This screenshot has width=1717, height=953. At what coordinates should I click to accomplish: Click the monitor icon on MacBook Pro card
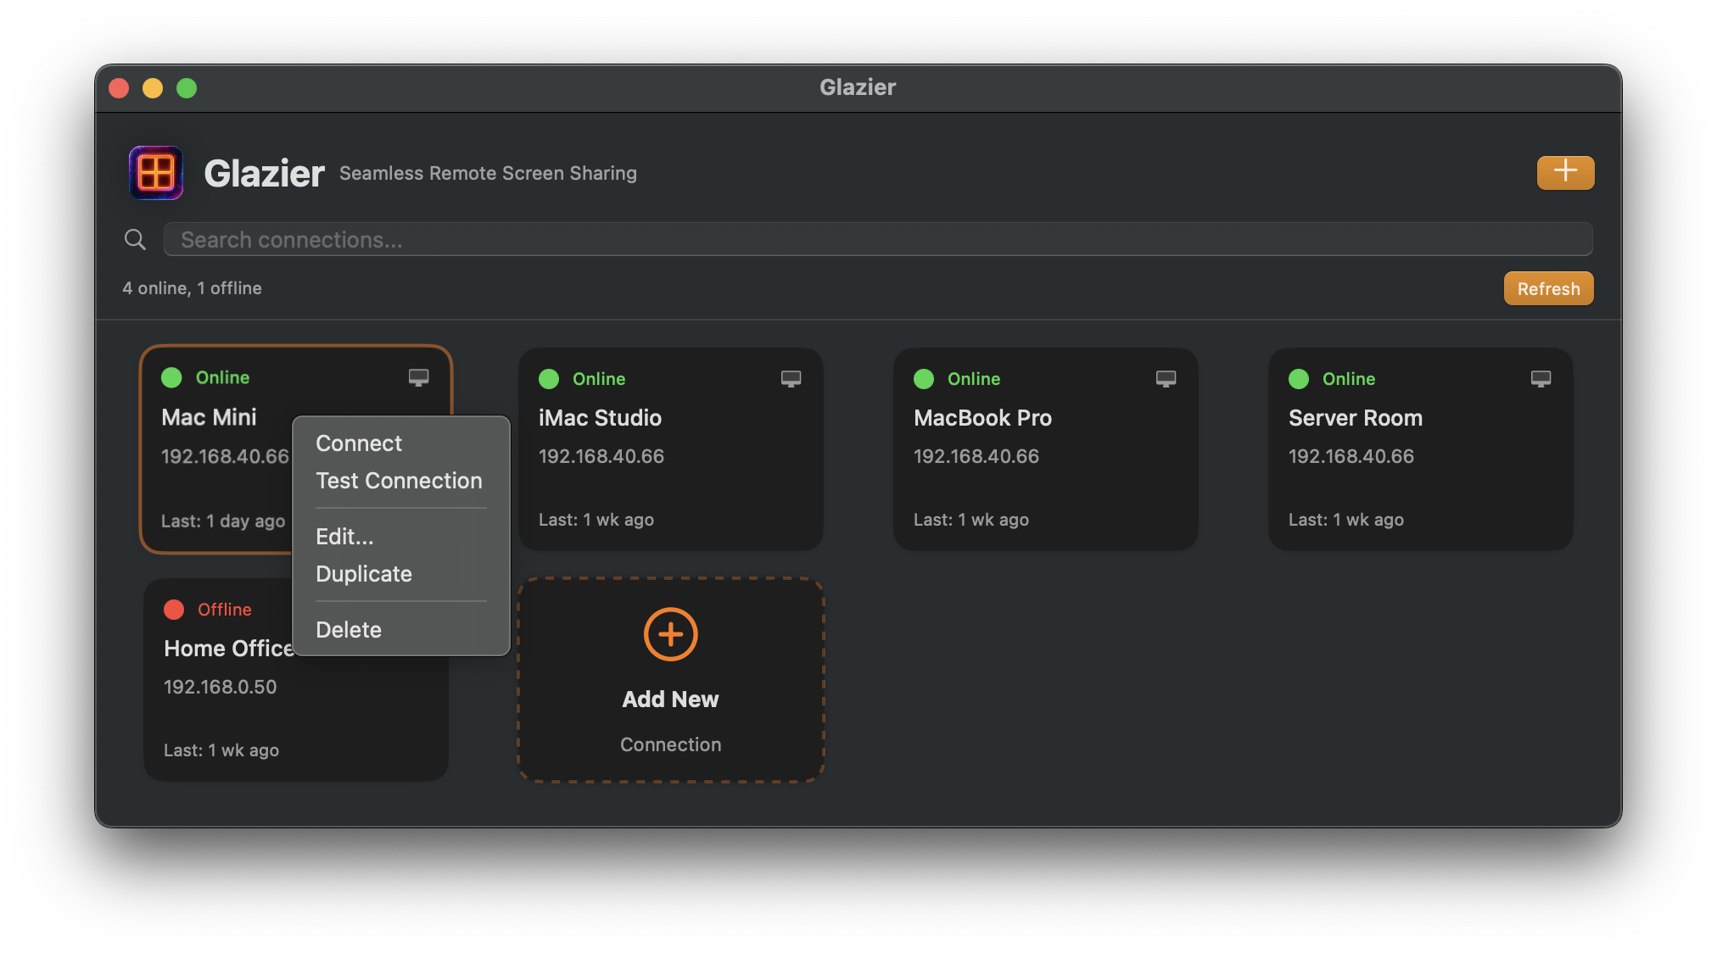coord(1166,379)
